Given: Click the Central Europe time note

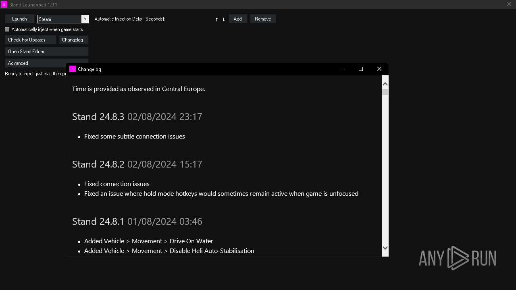Looking at the screenshot, I should pyautogui.click(x=139, y=89).
